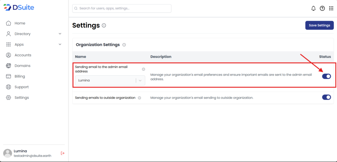Navigate to Domains section
This screenshot has width=337, height=162.
click(x=22, y=66)
